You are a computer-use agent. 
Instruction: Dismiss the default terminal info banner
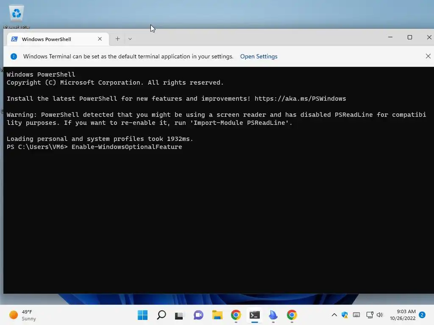tap(428, 56)
